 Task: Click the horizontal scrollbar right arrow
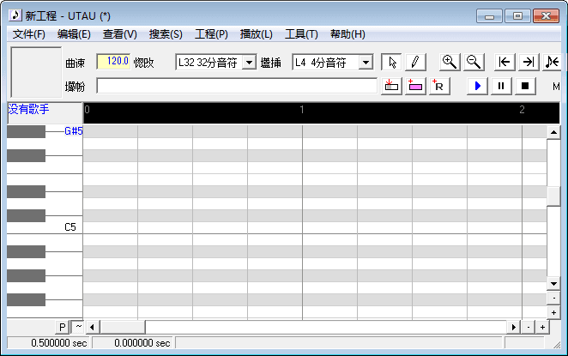point(515,327)
